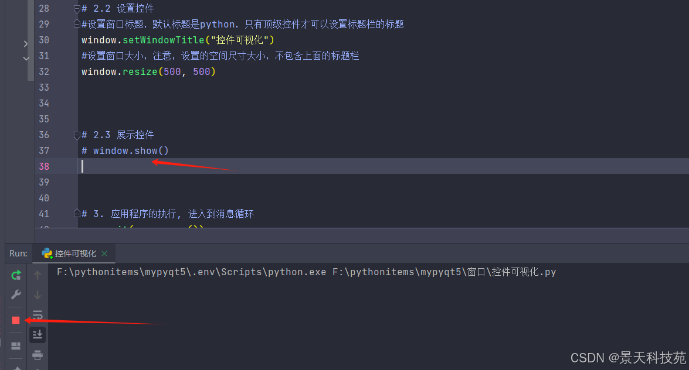689x370 pixels.
Task: Click line number 33 in the gutter
Action: pyautogui.click(x=44, y=88)
